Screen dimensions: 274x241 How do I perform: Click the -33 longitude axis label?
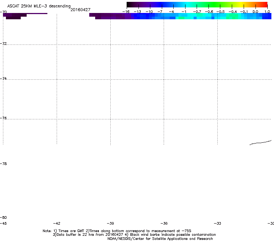point(217,223)
